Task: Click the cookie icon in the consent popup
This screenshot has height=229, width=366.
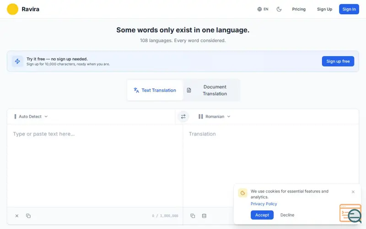Action: pyautogui.click(x=242, y=193)
